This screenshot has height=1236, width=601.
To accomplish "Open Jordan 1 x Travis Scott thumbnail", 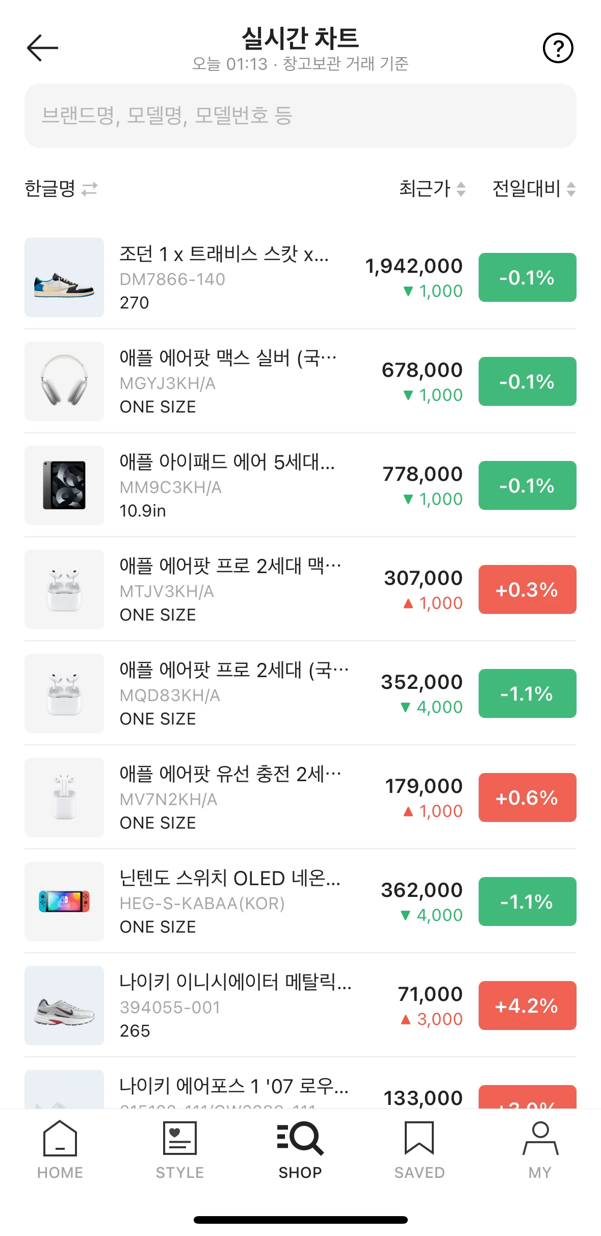I will pyautogui.click(x=64, y=277).
